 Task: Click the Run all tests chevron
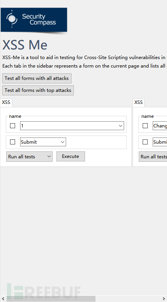tap(49, 156)
